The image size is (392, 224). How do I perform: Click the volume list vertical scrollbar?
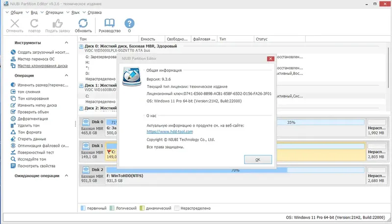388,68
